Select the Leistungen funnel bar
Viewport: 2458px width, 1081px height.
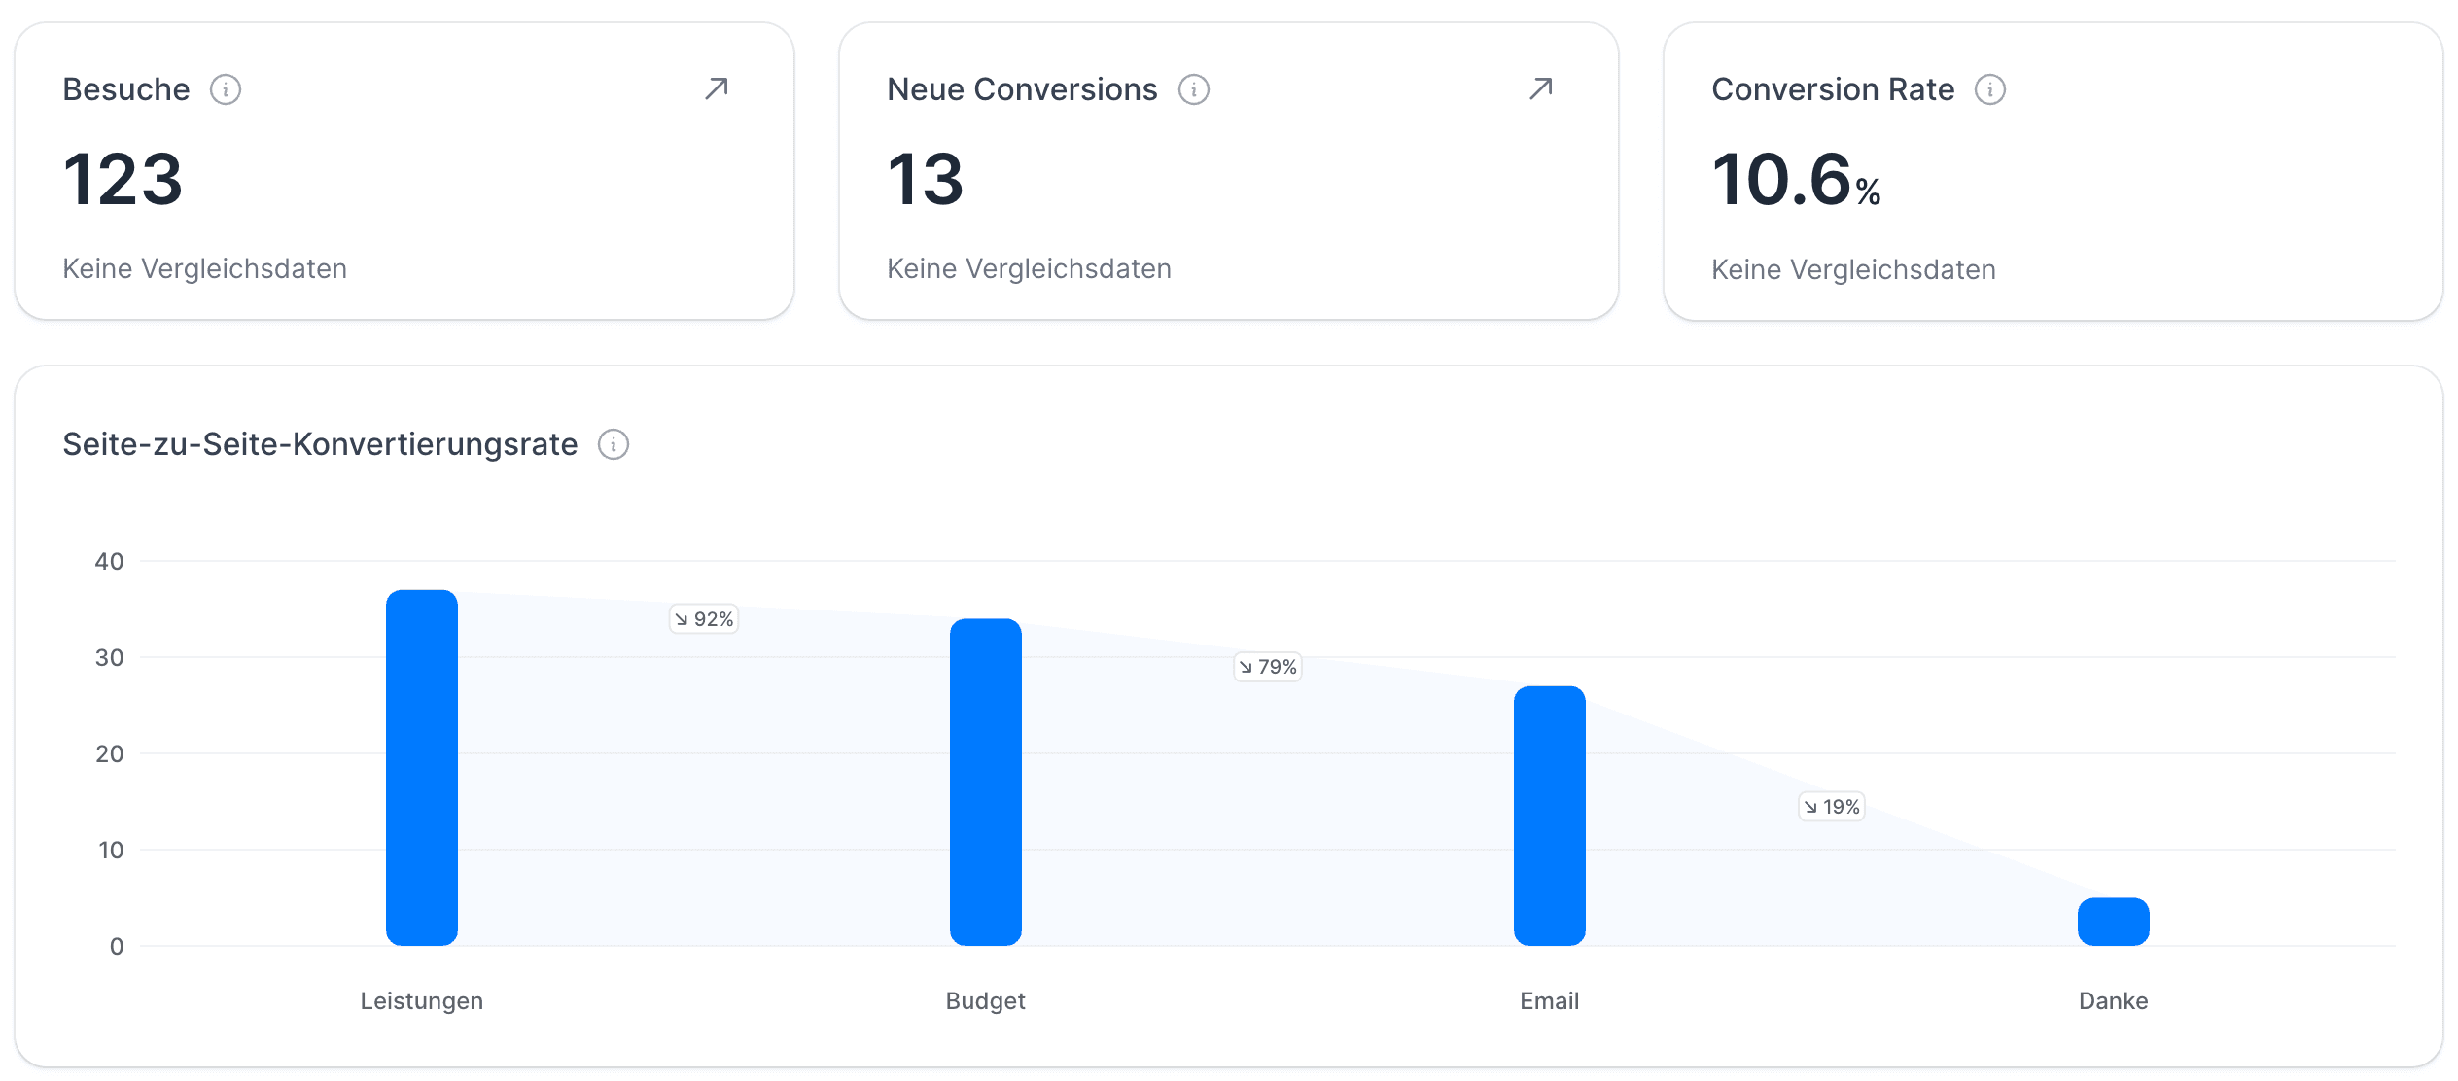tap(421, 768)
